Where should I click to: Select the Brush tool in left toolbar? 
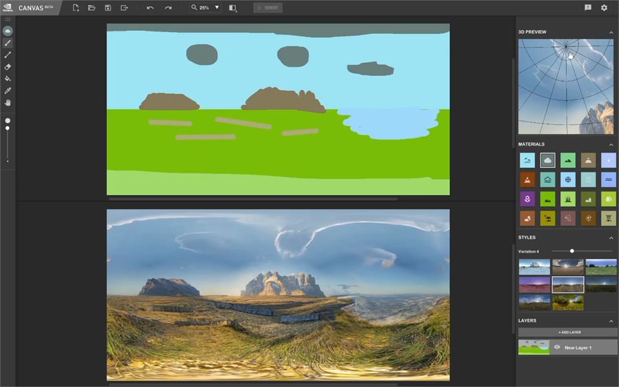(7, 43)
